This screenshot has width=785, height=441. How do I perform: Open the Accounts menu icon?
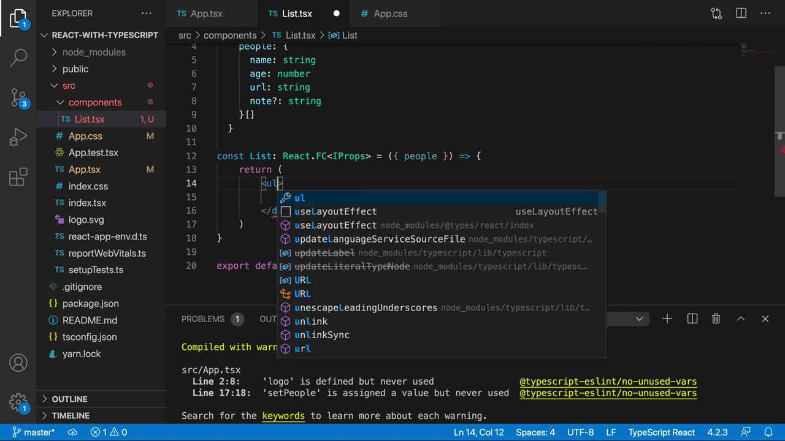tap(18, 363)
